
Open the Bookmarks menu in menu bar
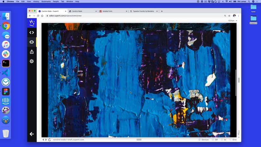pos(46,1)
